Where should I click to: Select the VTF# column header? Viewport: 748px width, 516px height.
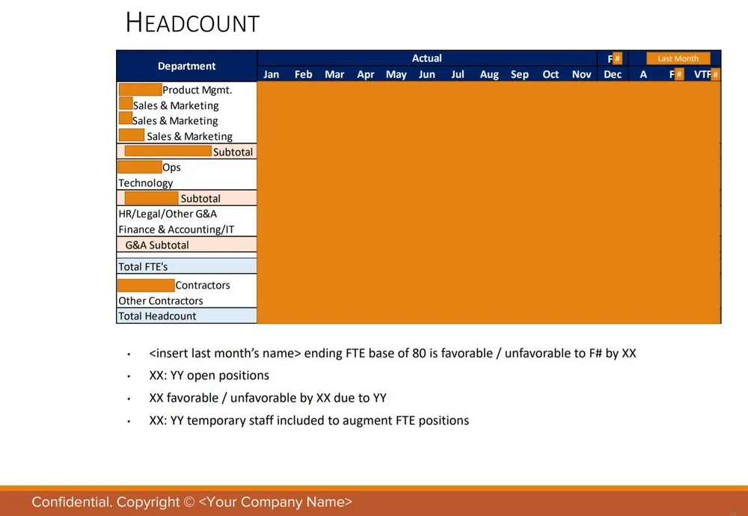pos(707,74)
